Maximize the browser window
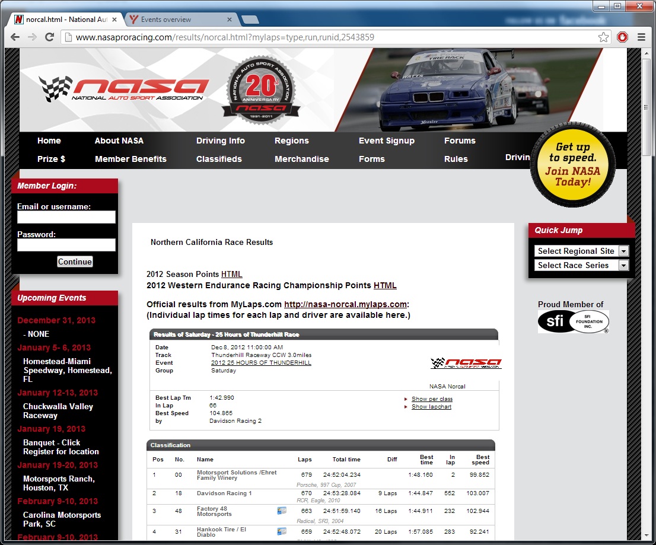The height and width of the screenshot is (545, 656). point(617,6)
